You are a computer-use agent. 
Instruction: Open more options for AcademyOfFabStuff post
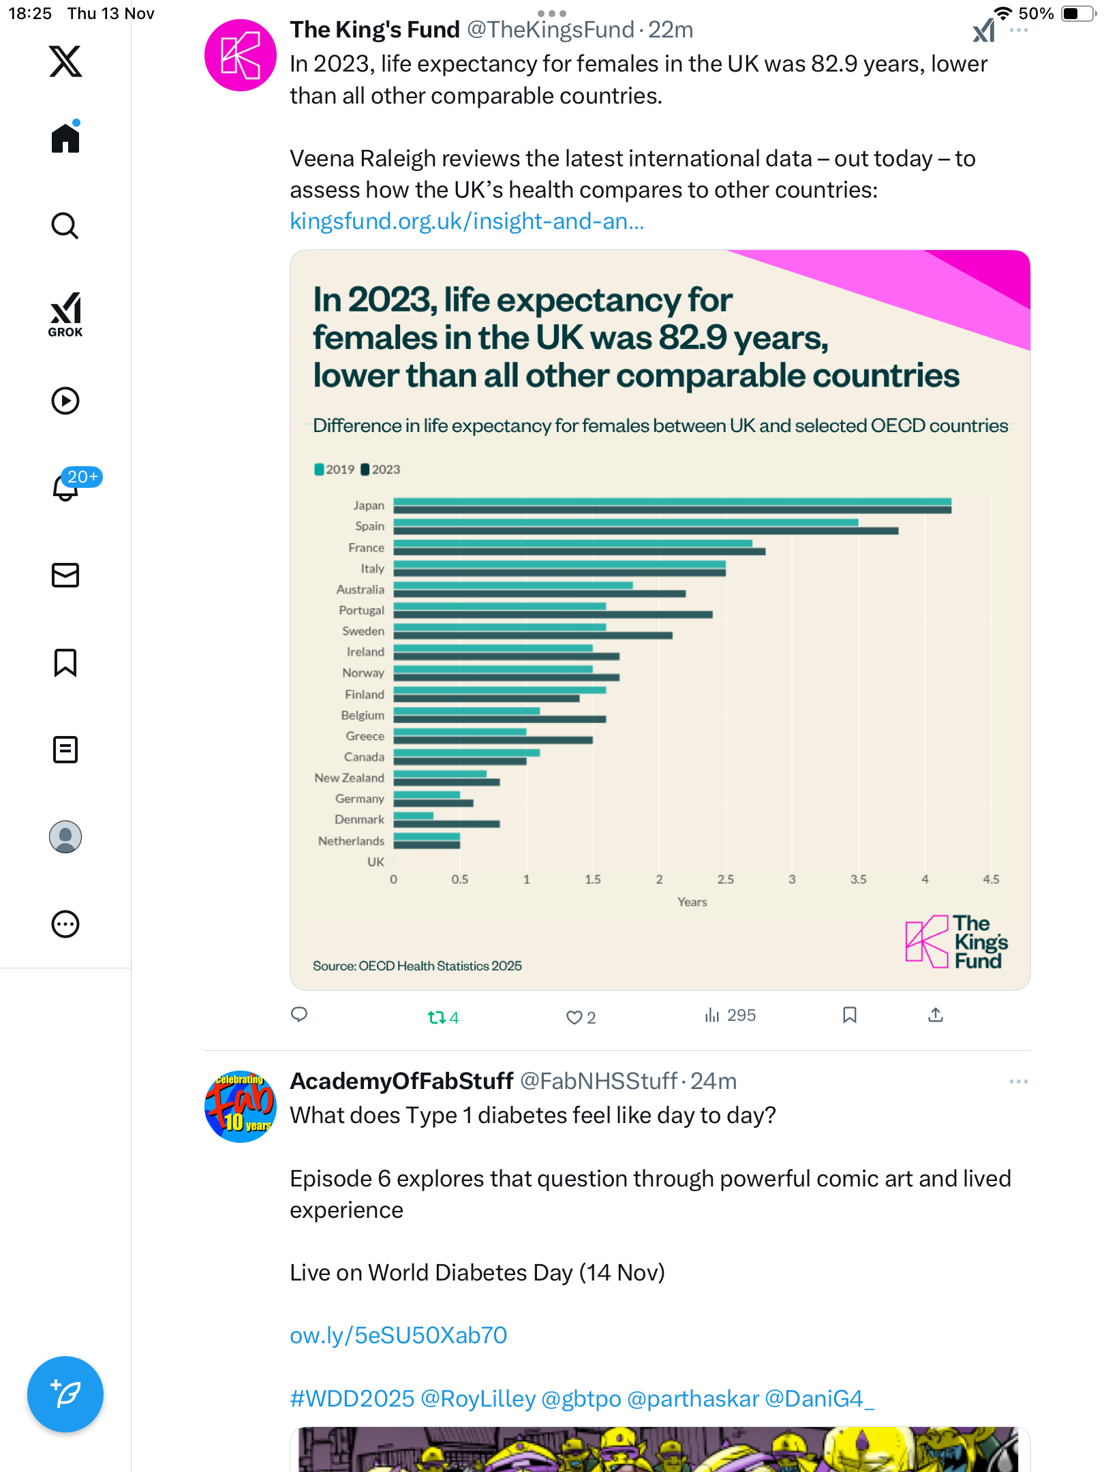1019,1082
